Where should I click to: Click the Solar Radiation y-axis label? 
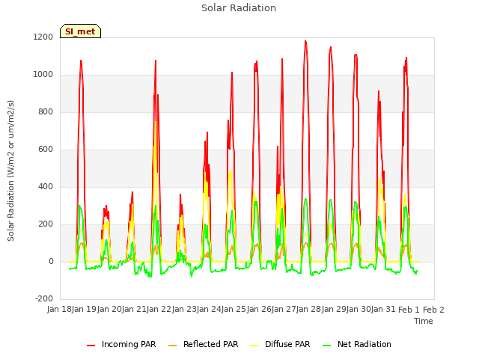tap(10, 171)
